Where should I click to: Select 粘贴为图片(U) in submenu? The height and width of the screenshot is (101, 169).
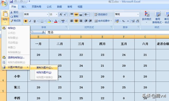click(x=44, y=72)
